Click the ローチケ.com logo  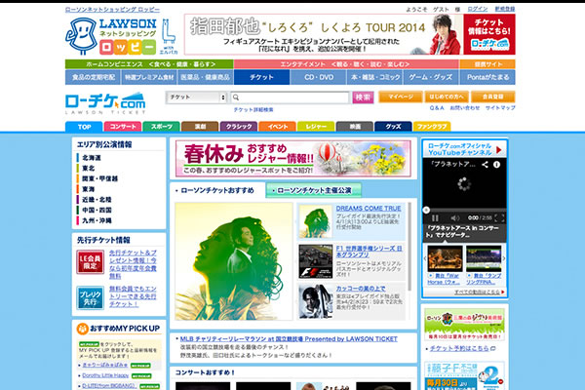coord(105,103)
